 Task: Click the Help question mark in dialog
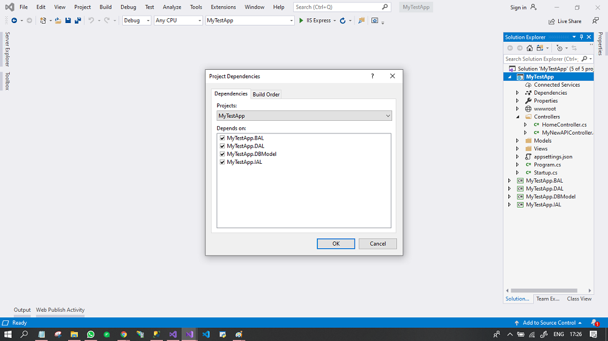tap(373, 76)
